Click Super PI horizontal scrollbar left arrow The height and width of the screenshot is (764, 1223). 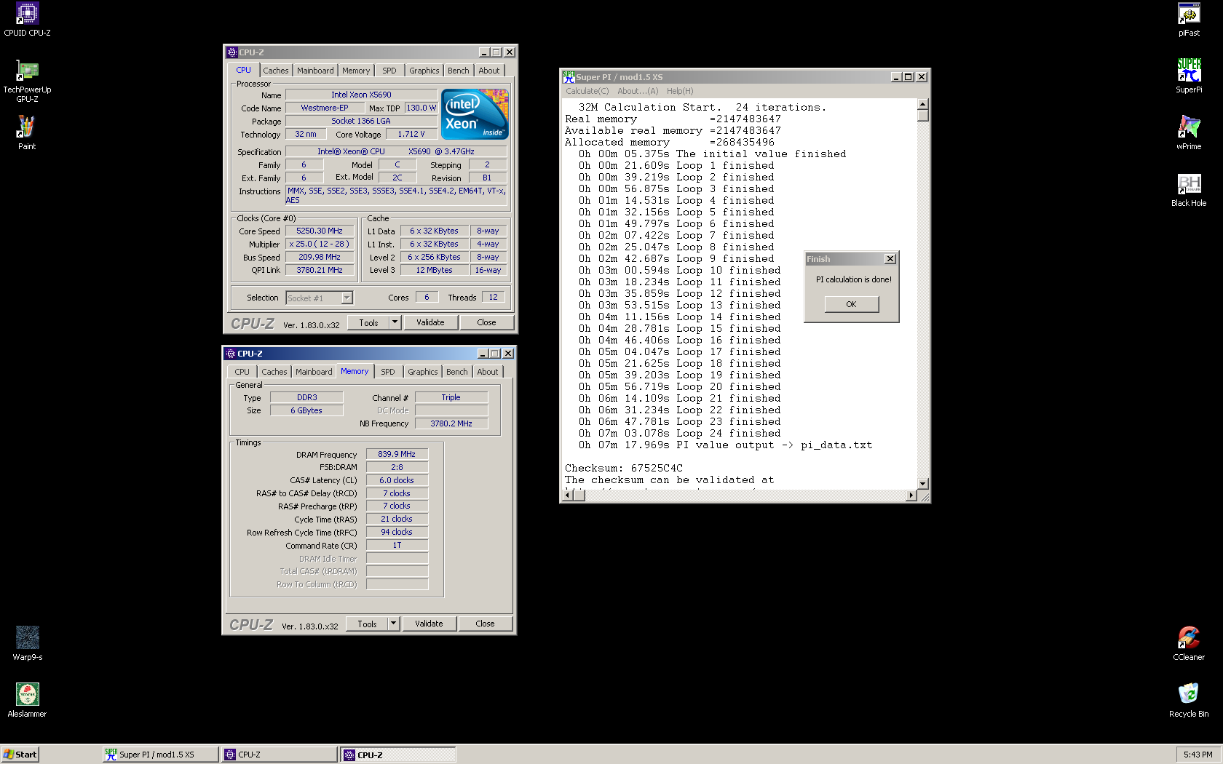(x=568, y=496)
